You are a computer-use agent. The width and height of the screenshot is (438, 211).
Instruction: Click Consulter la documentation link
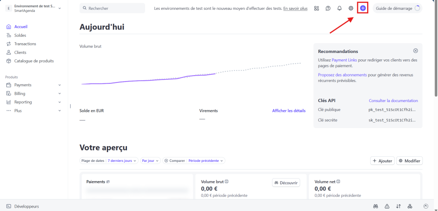394,101
